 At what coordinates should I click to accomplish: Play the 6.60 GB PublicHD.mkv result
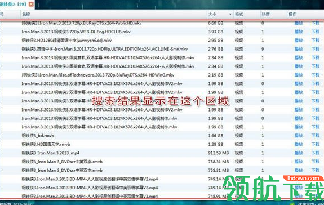pyautogui.click(x=299, y=23)
